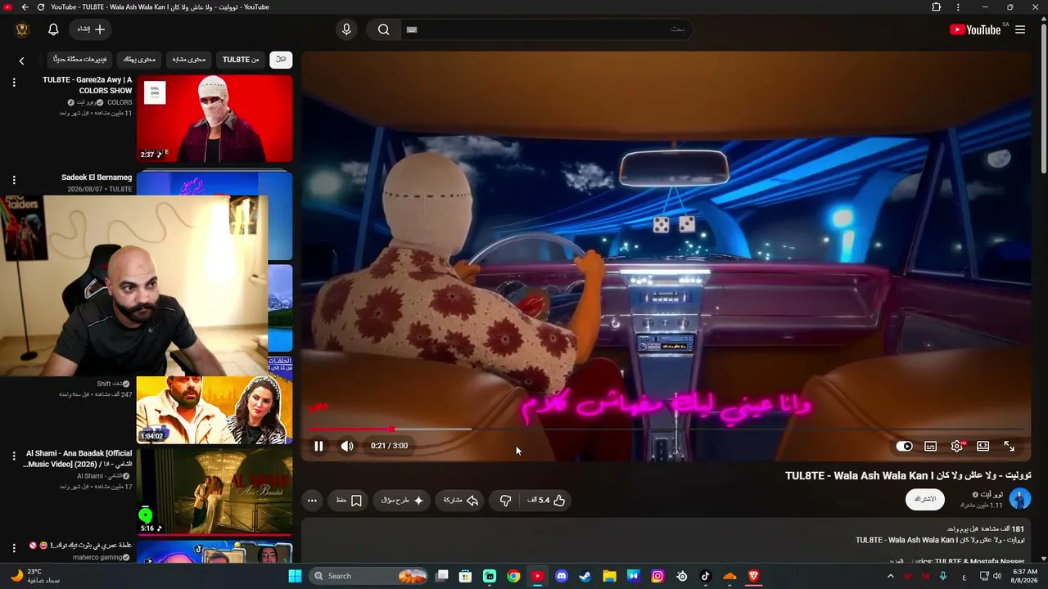Open the weather widget showing 23°C
This screenshot has height=589, width=1048.
click(34, 576)
